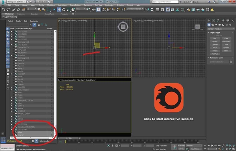Toggle the selection lock padlock icon

[x=112, y=145]
